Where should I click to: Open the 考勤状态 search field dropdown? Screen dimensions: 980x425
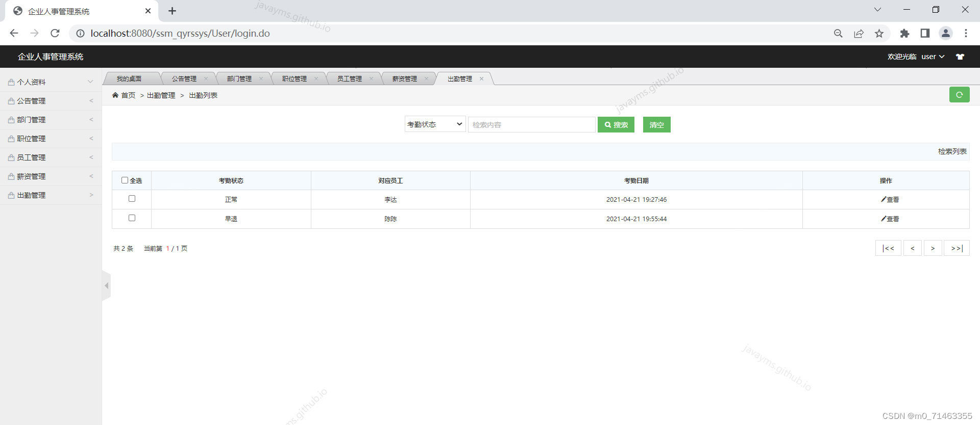pos(435,124)
